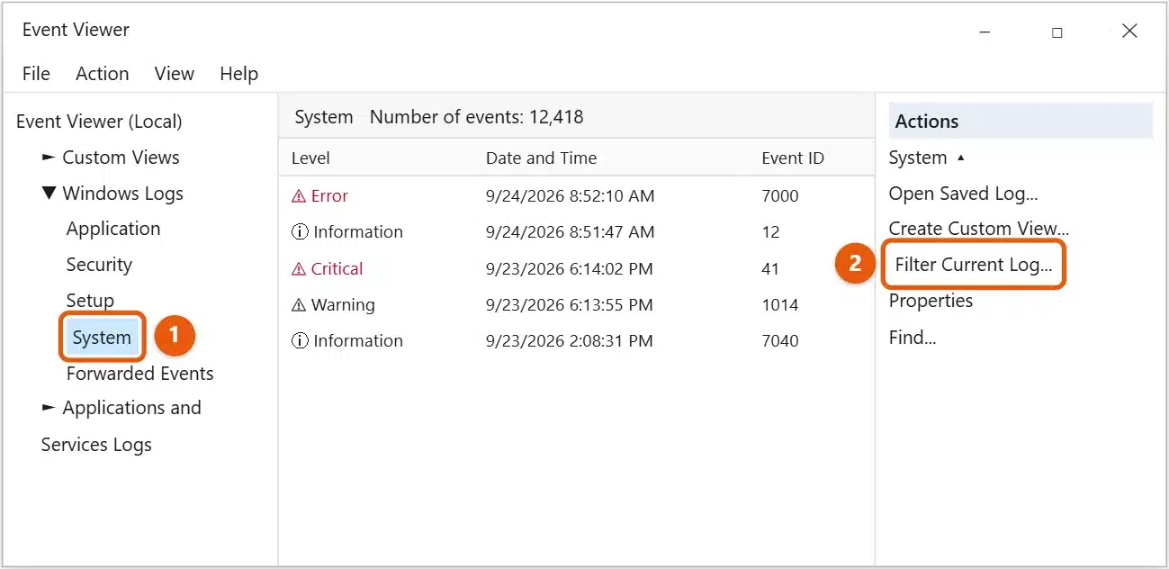This screenshot has width=1169, height=569.
Task: Sort by the Event ID column header
Action: pos(792,158)
